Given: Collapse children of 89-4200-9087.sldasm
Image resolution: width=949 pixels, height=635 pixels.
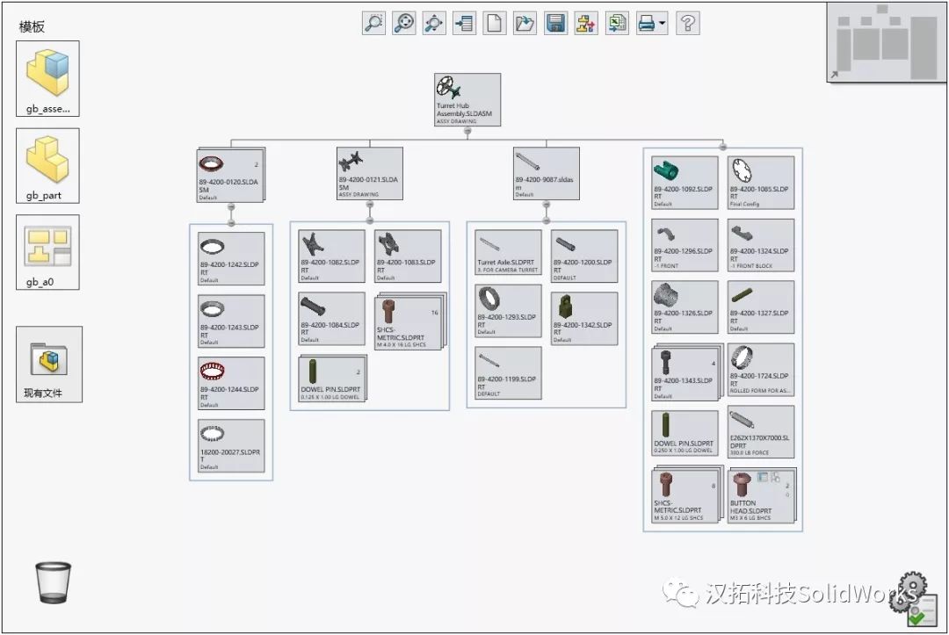Looking at the screenshot, I should pyautogui.click(x=546, y=205).
